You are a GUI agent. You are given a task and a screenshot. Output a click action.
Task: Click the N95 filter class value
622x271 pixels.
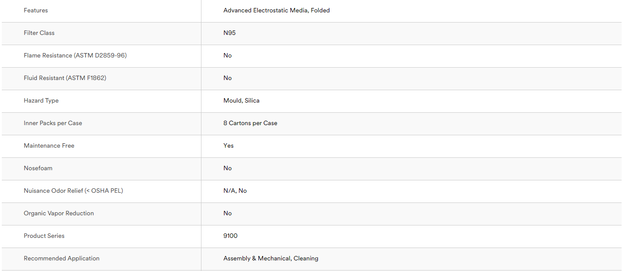pyautogui.click(x=230, y=33)
